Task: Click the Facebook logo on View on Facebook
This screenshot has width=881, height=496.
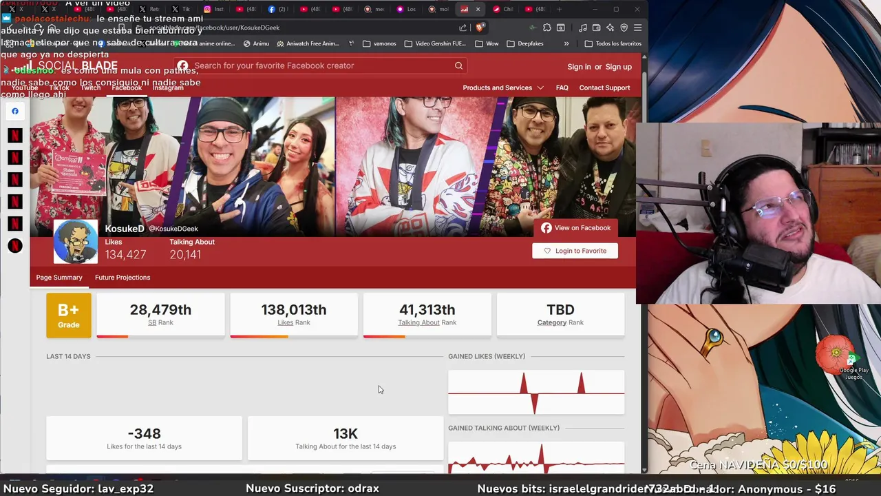Action: [546, 228]
